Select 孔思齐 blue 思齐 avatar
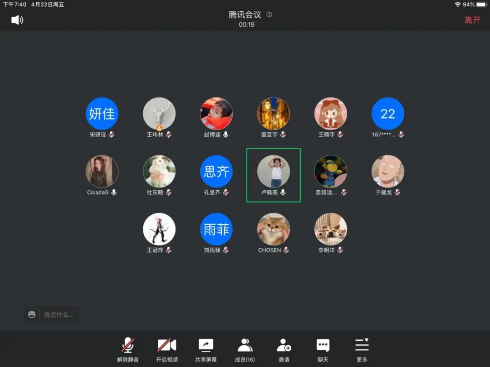Viewport: 490px width, 367px height. [x=216, y=171]
